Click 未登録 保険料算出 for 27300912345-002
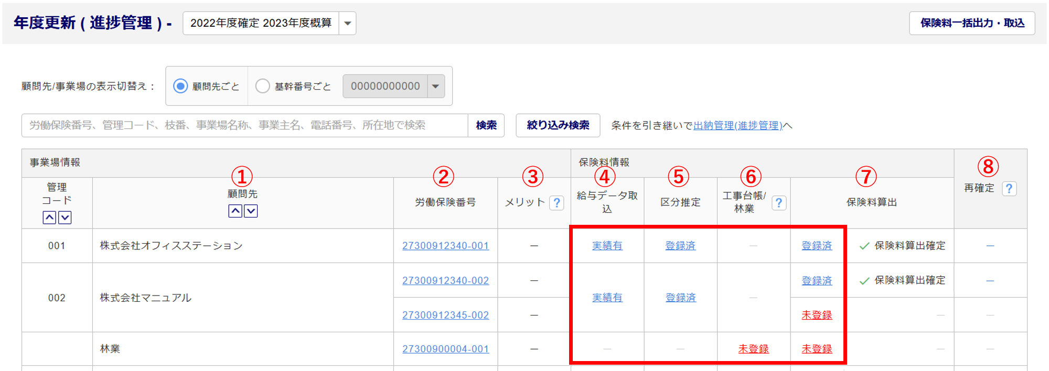1049x371 pixels. [817, 315]
